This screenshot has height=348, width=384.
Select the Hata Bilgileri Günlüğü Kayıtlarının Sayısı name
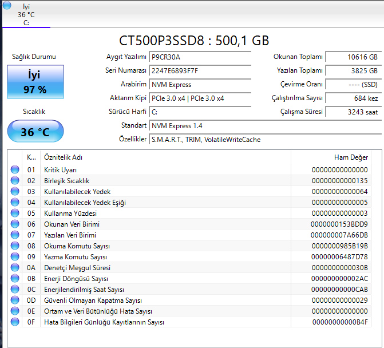[104, 322]
